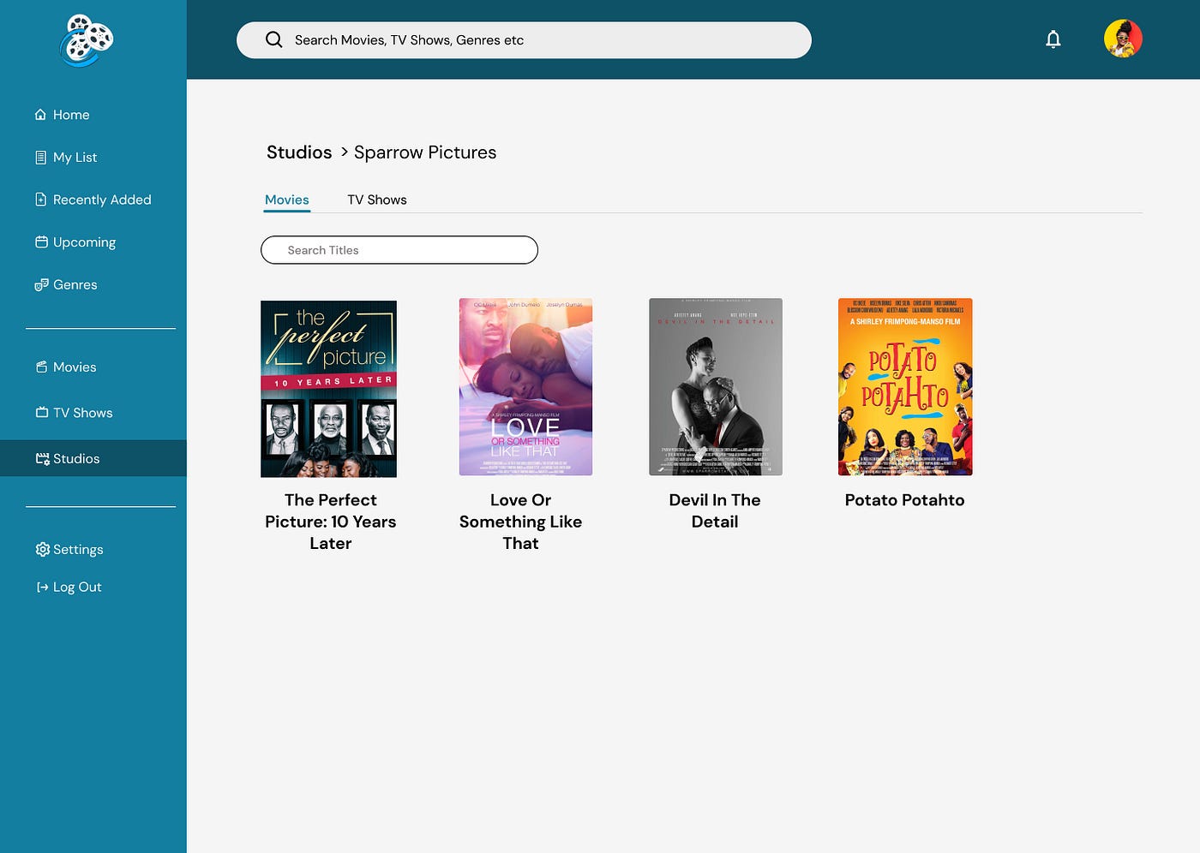Click the My List document icon
The height and width of the screenshot is (853, 1200).
[40, 158]
